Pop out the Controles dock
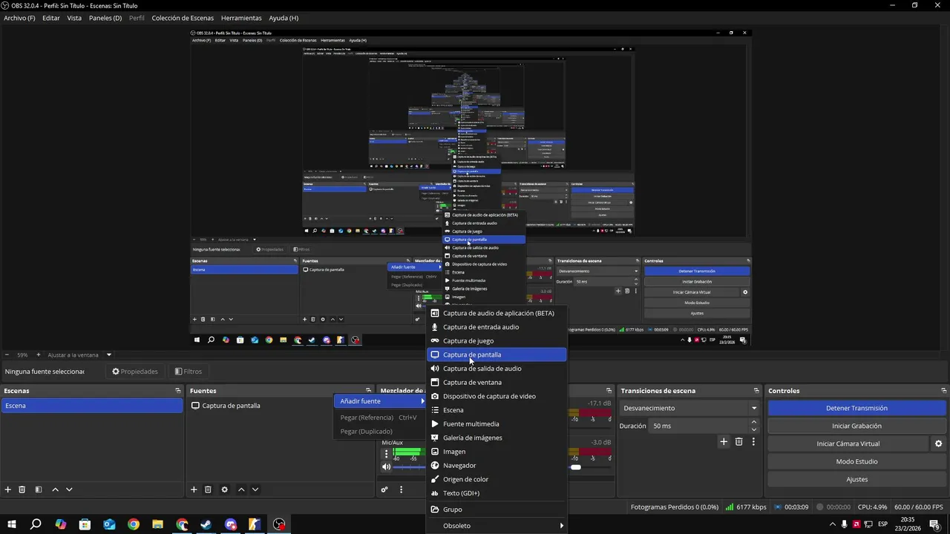This screenshot has width=950, height=534. [x=943, y=391]
